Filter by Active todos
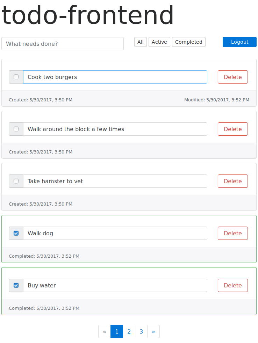Image resolution: width=258 pixels, height=343 pixels. pyautogui.click(x=159, y=42)
